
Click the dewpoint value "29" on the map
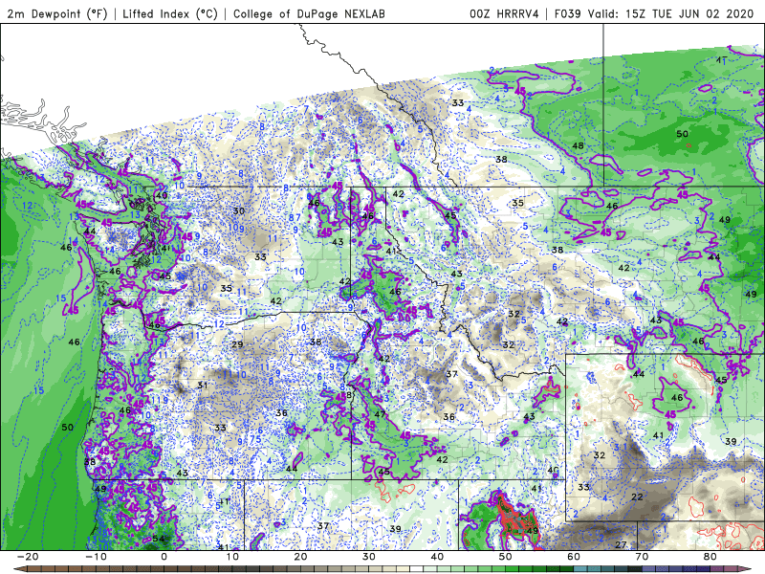point(237,344)
